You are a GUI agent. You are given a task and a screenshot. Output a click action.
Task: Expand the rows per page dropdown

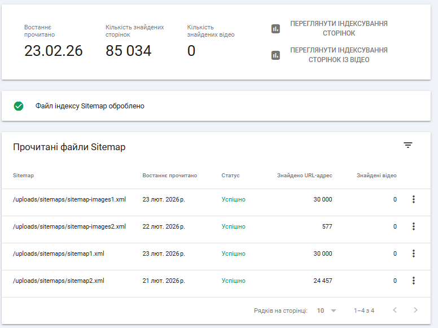[327, 310]
